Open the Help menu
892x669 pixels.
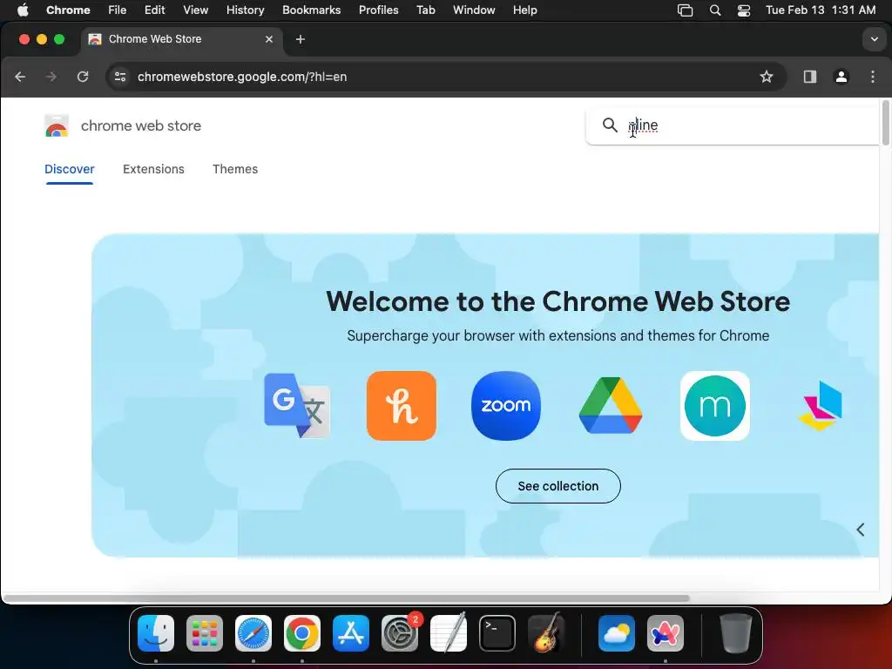pyautogui.click(x=524, y=10)
